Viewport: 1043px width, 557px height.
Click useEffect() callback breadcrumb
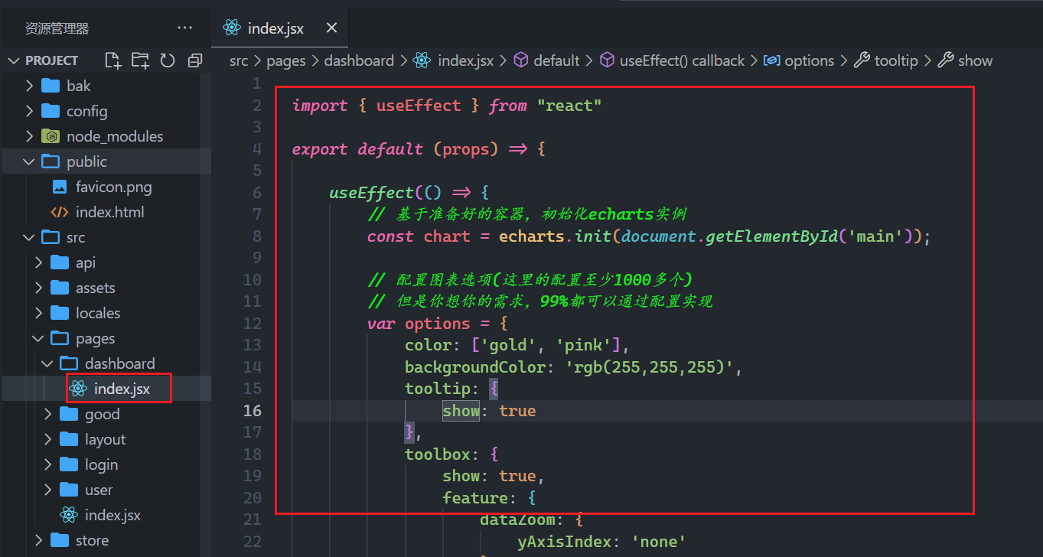coord(682,60)
